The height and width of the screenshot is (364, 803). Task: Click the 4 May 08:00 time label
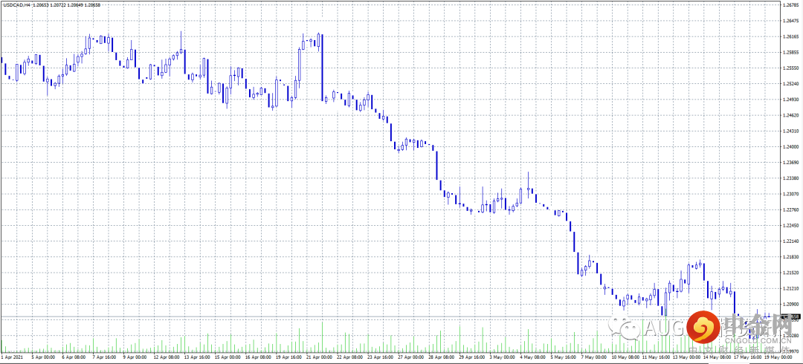[x=533, y=357]
